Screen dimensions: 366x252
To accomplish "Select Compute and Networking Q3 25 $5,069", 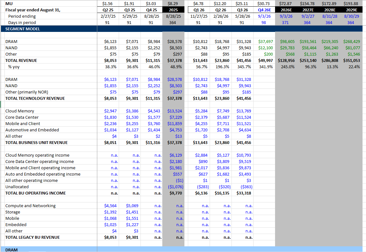I will (x=132, y=206).
